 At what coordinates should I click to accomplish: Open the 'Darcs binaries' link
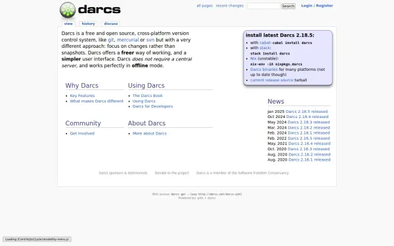pyautogui.click(x=264, y=70)
